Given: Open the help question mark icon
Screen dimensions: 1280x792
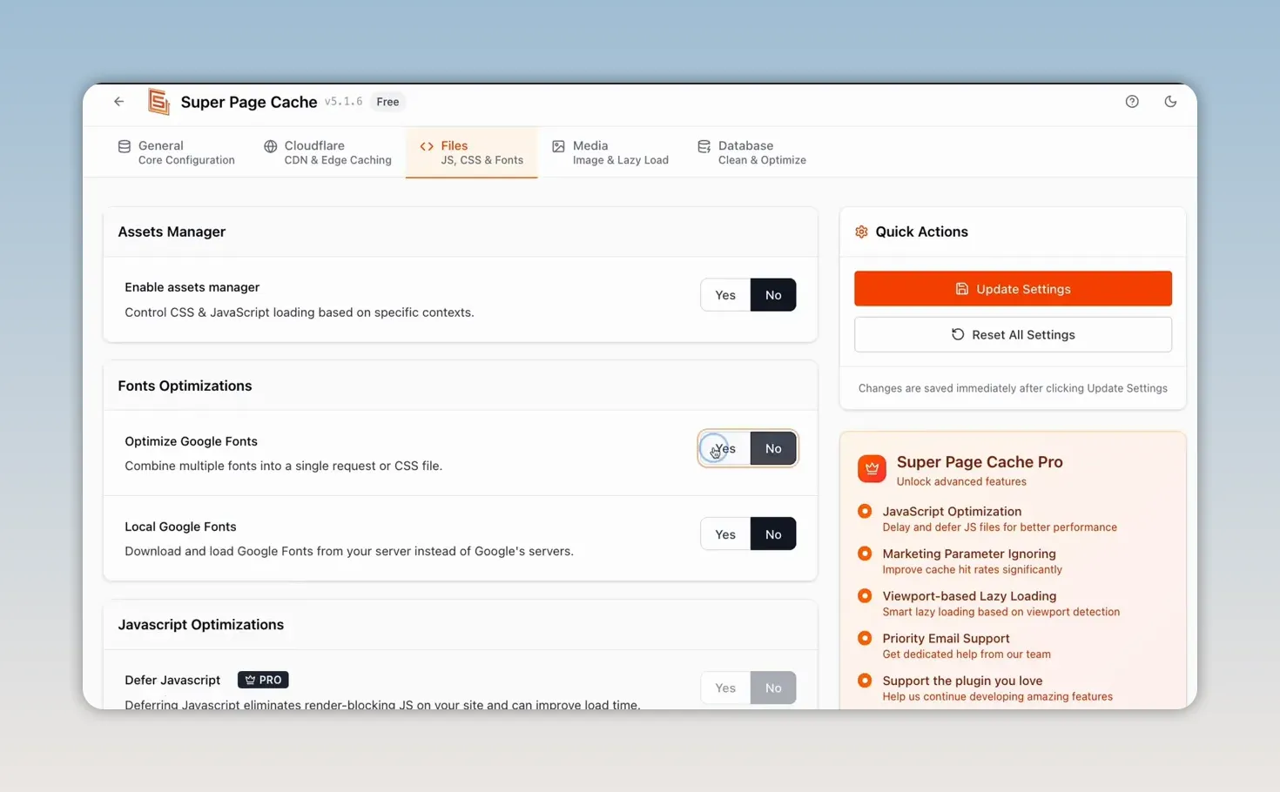Looking at the screenshot, I should coord(1132,102).
